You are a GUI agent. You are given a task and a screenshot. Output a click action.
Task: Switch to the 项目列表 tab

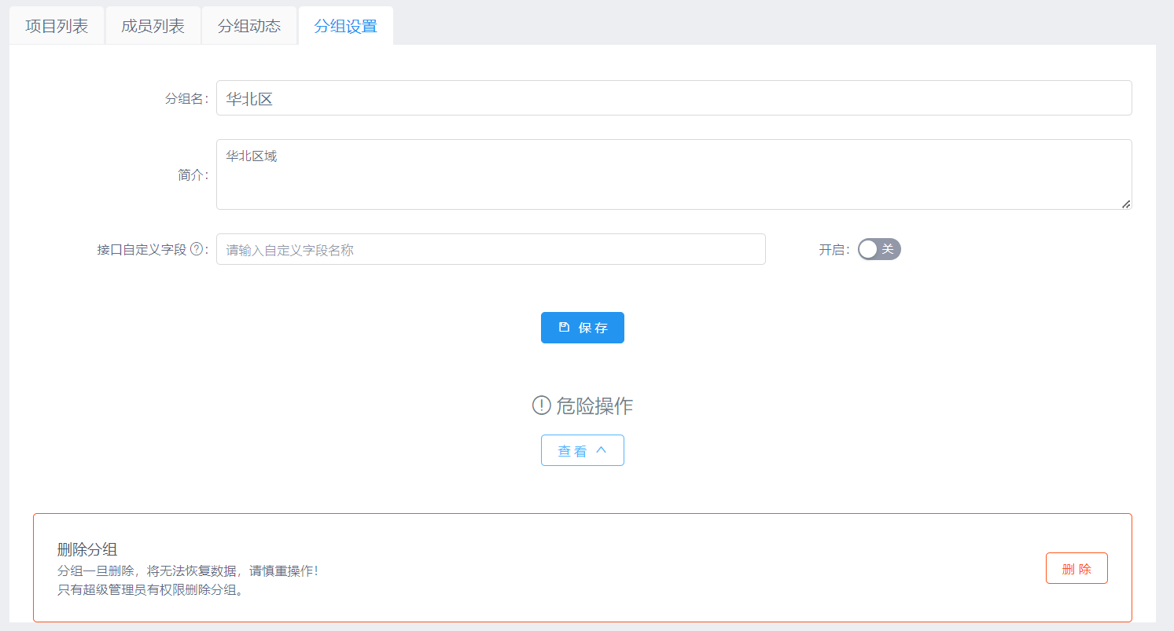pos(57,26)
